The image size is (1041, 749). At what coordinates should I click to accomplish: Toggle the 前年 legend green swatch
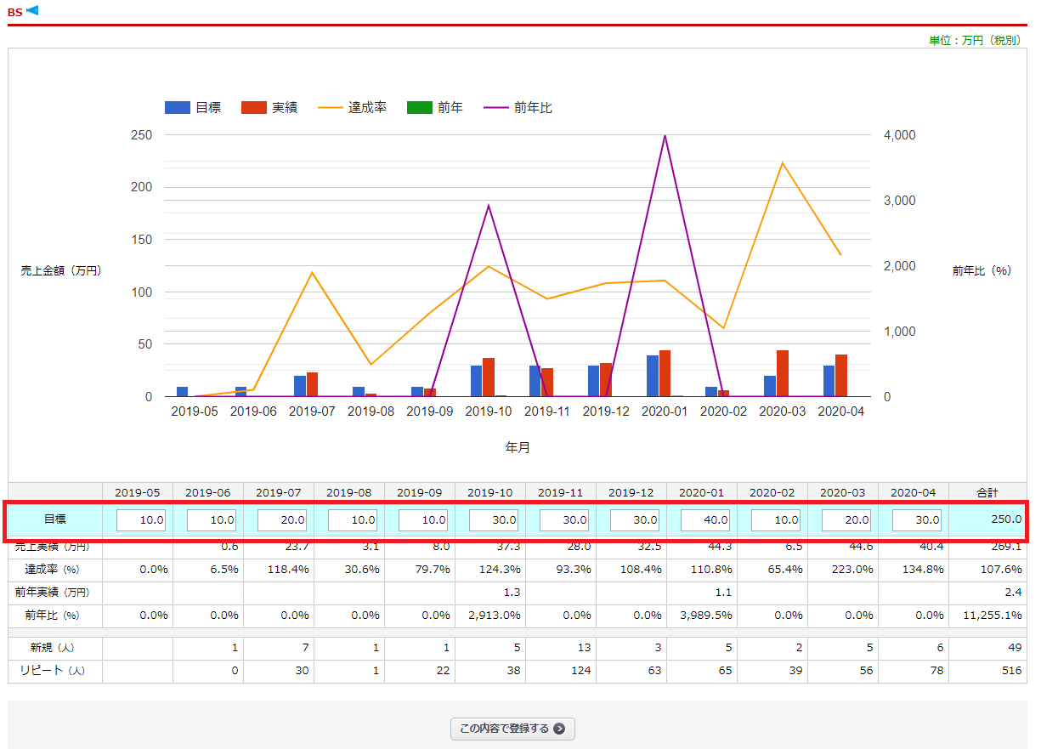[x=420, y=108]
